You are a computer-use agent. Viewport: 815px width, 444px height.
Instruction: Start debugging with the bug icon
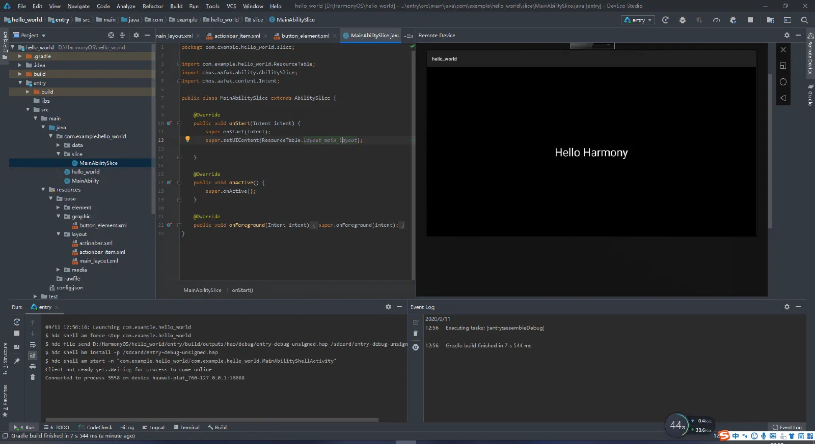pos(683,20)
